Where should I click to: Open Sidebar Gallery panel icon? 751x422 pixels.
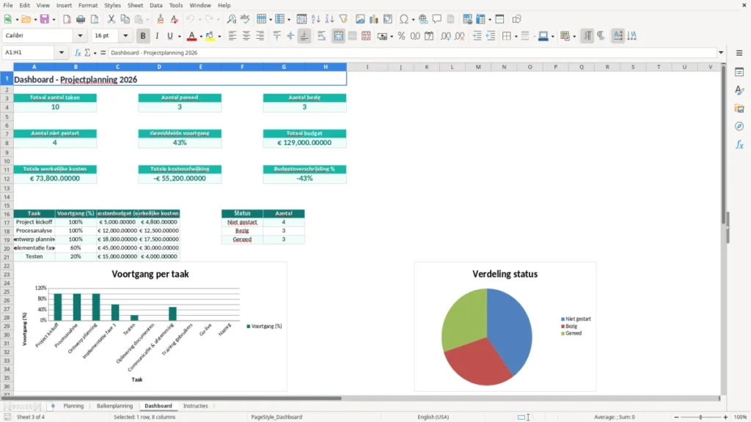[x=739, y=108]
